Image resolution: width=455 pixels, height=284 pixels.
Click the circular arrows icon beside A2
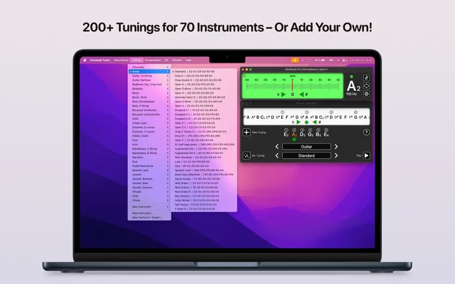[x=367, y=86]
